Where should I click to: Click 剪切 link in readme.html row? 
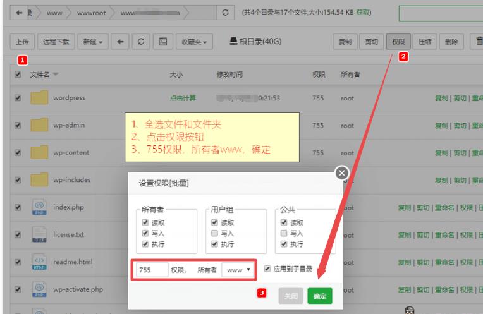tap(423, 262)
